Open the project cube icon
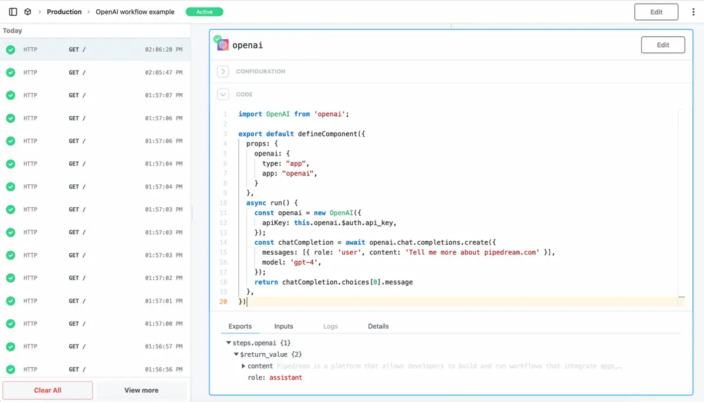The width and height of the screenshot is (704, 402). pos(28,12)
